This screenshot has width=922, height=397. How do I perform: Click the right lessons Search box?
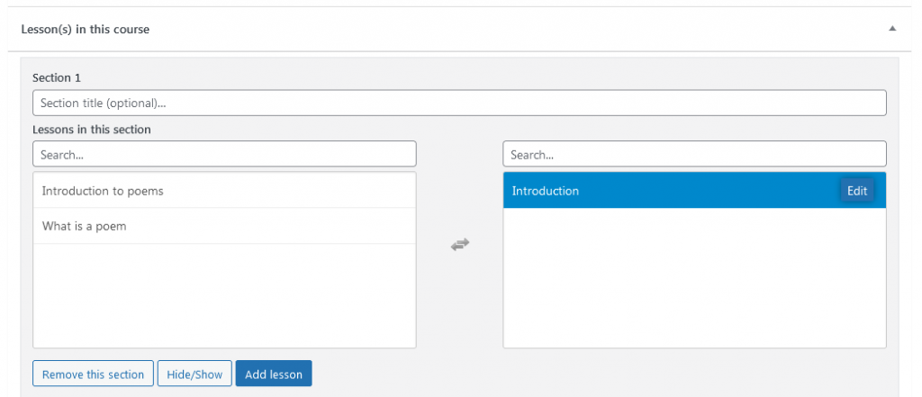[694, 154]
